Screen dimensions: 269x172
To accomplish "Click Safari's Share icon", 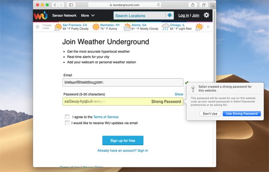I will (193, 5).
